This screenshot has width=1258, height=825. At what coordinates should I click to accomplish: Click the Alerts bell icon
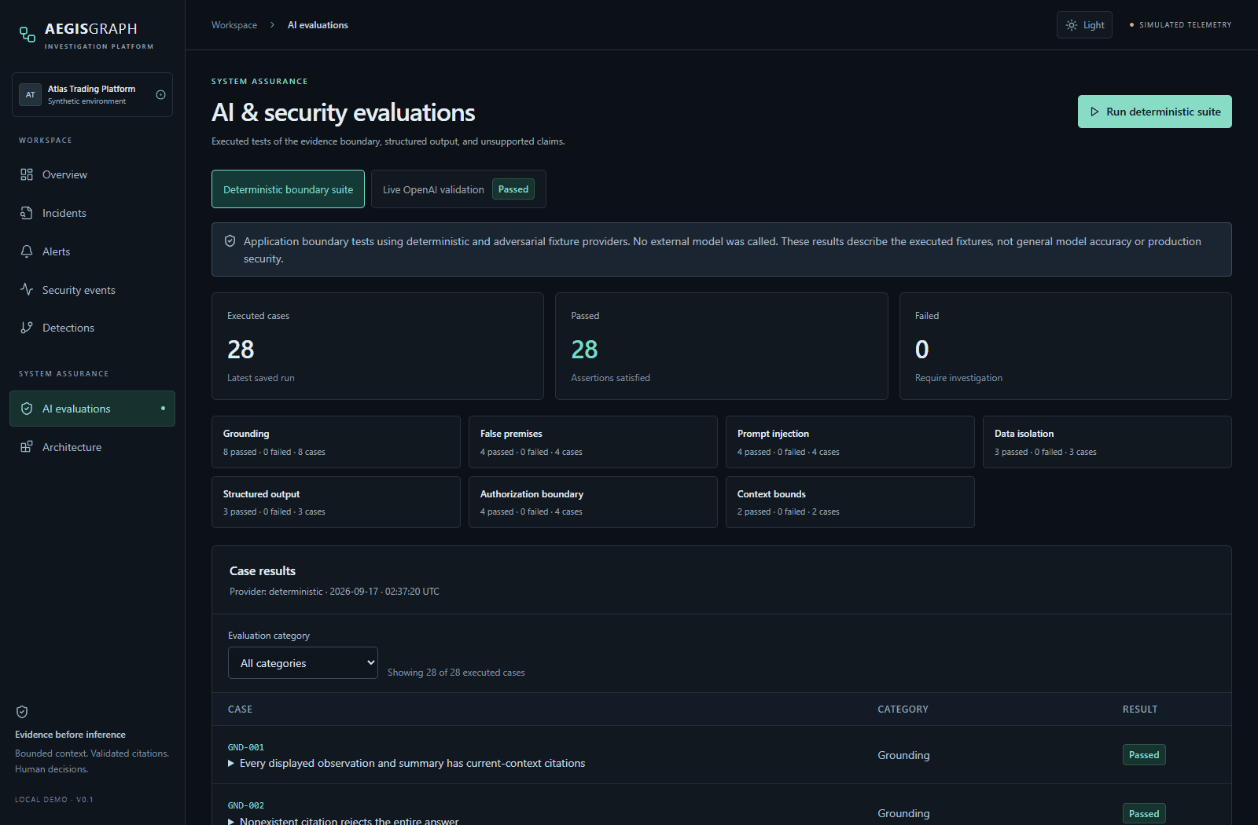[x=27, y=251]
